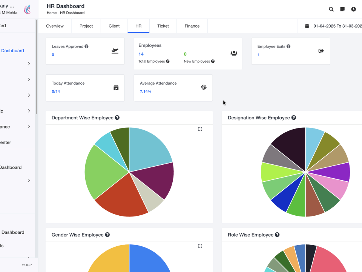Click the sidebar vertical scrollbar
362x272 pixels.
pos(36,66)
